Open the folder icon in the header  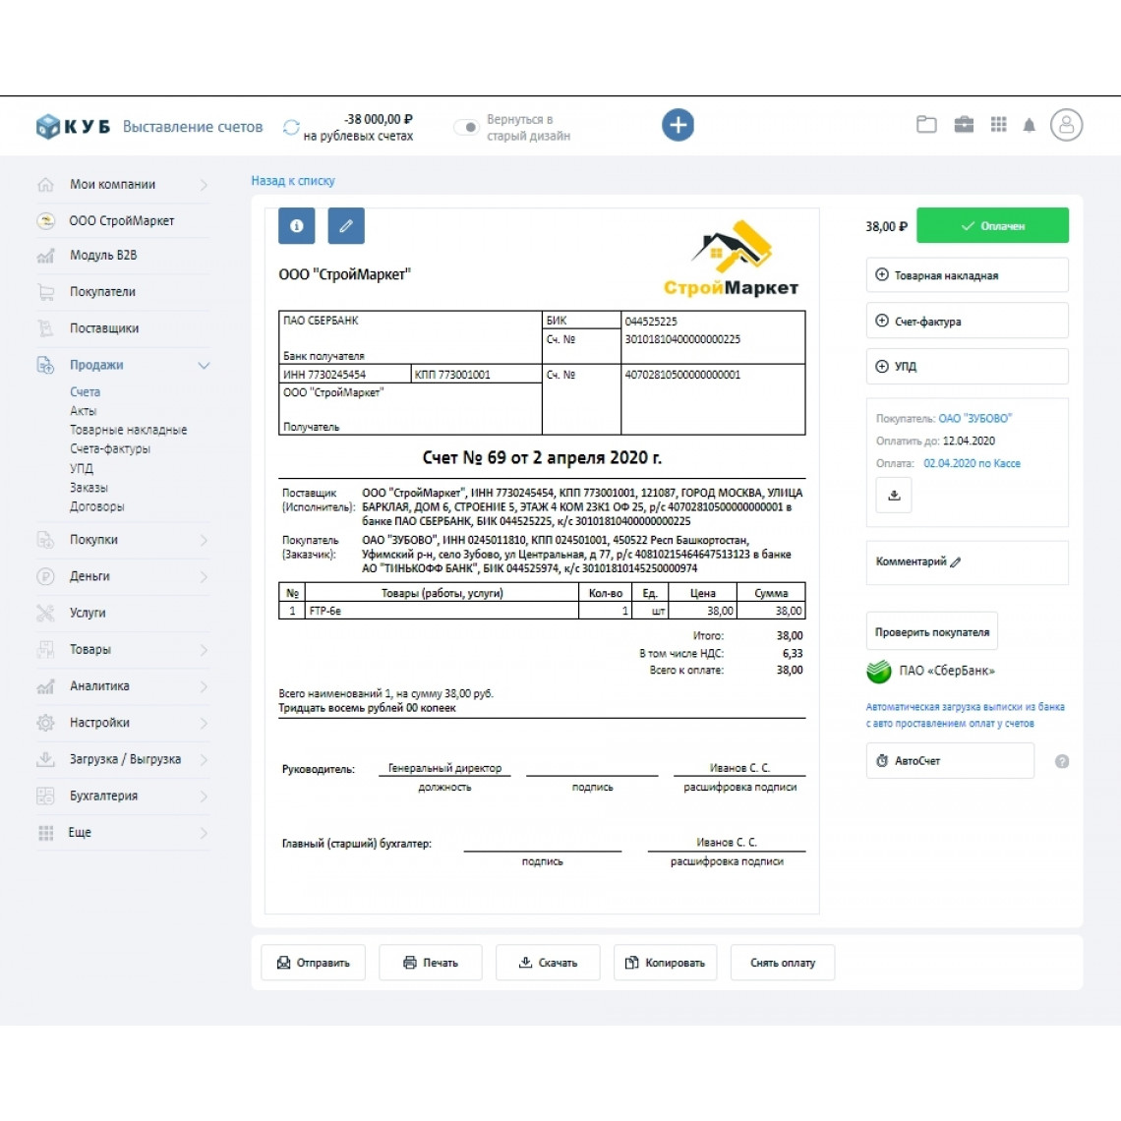pos(926,125)
